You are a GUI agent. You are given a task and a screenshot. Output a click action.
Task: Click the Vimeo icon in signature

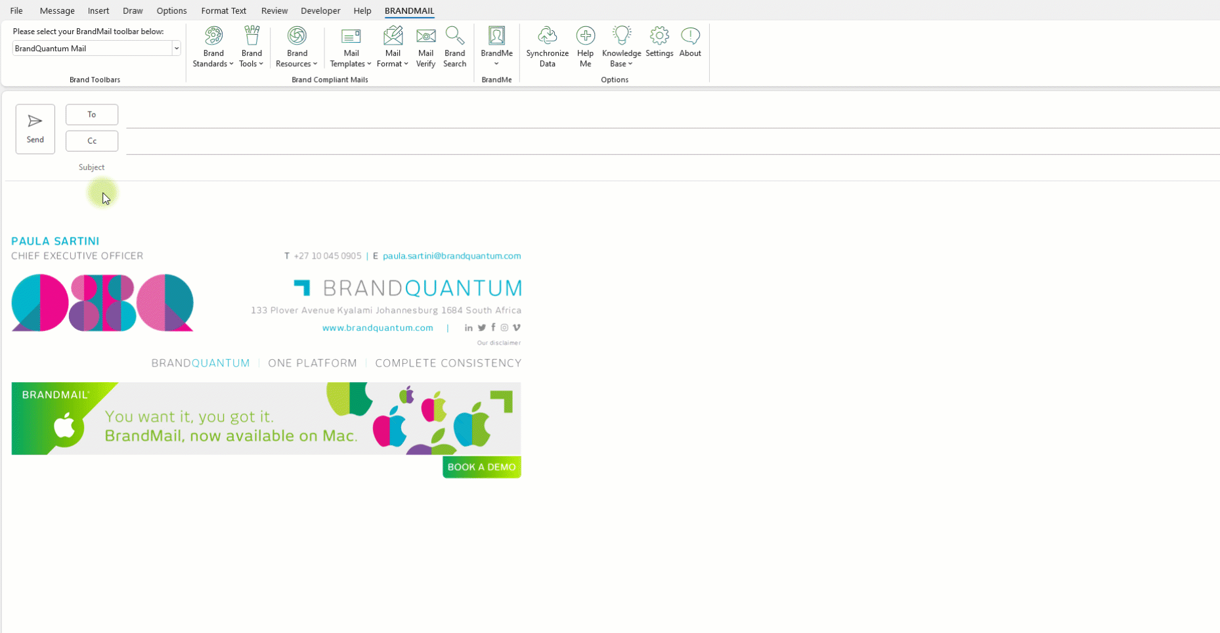517,328
